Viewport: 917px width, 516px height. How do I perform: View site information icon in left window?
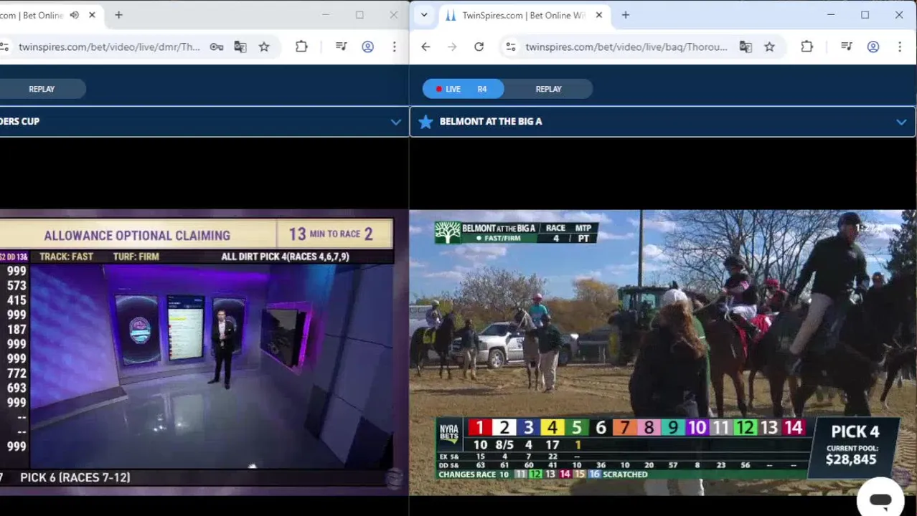4,47
